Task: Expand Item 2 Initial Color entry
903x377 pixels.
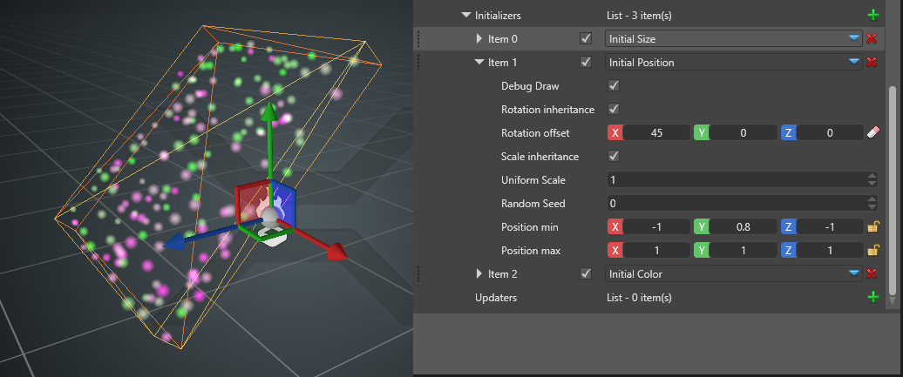Action: [479, 274]
